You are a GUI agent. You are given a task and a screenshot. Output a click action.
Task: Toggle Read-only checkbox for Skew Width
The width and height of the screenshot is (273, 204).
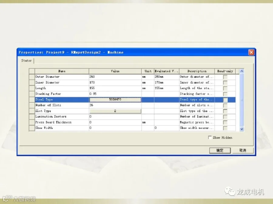coord(225,128)
